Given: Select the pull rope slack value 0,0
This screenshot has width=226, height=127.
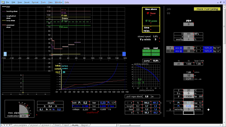Looking at the screenshot, I should click(x=147, y=97).
